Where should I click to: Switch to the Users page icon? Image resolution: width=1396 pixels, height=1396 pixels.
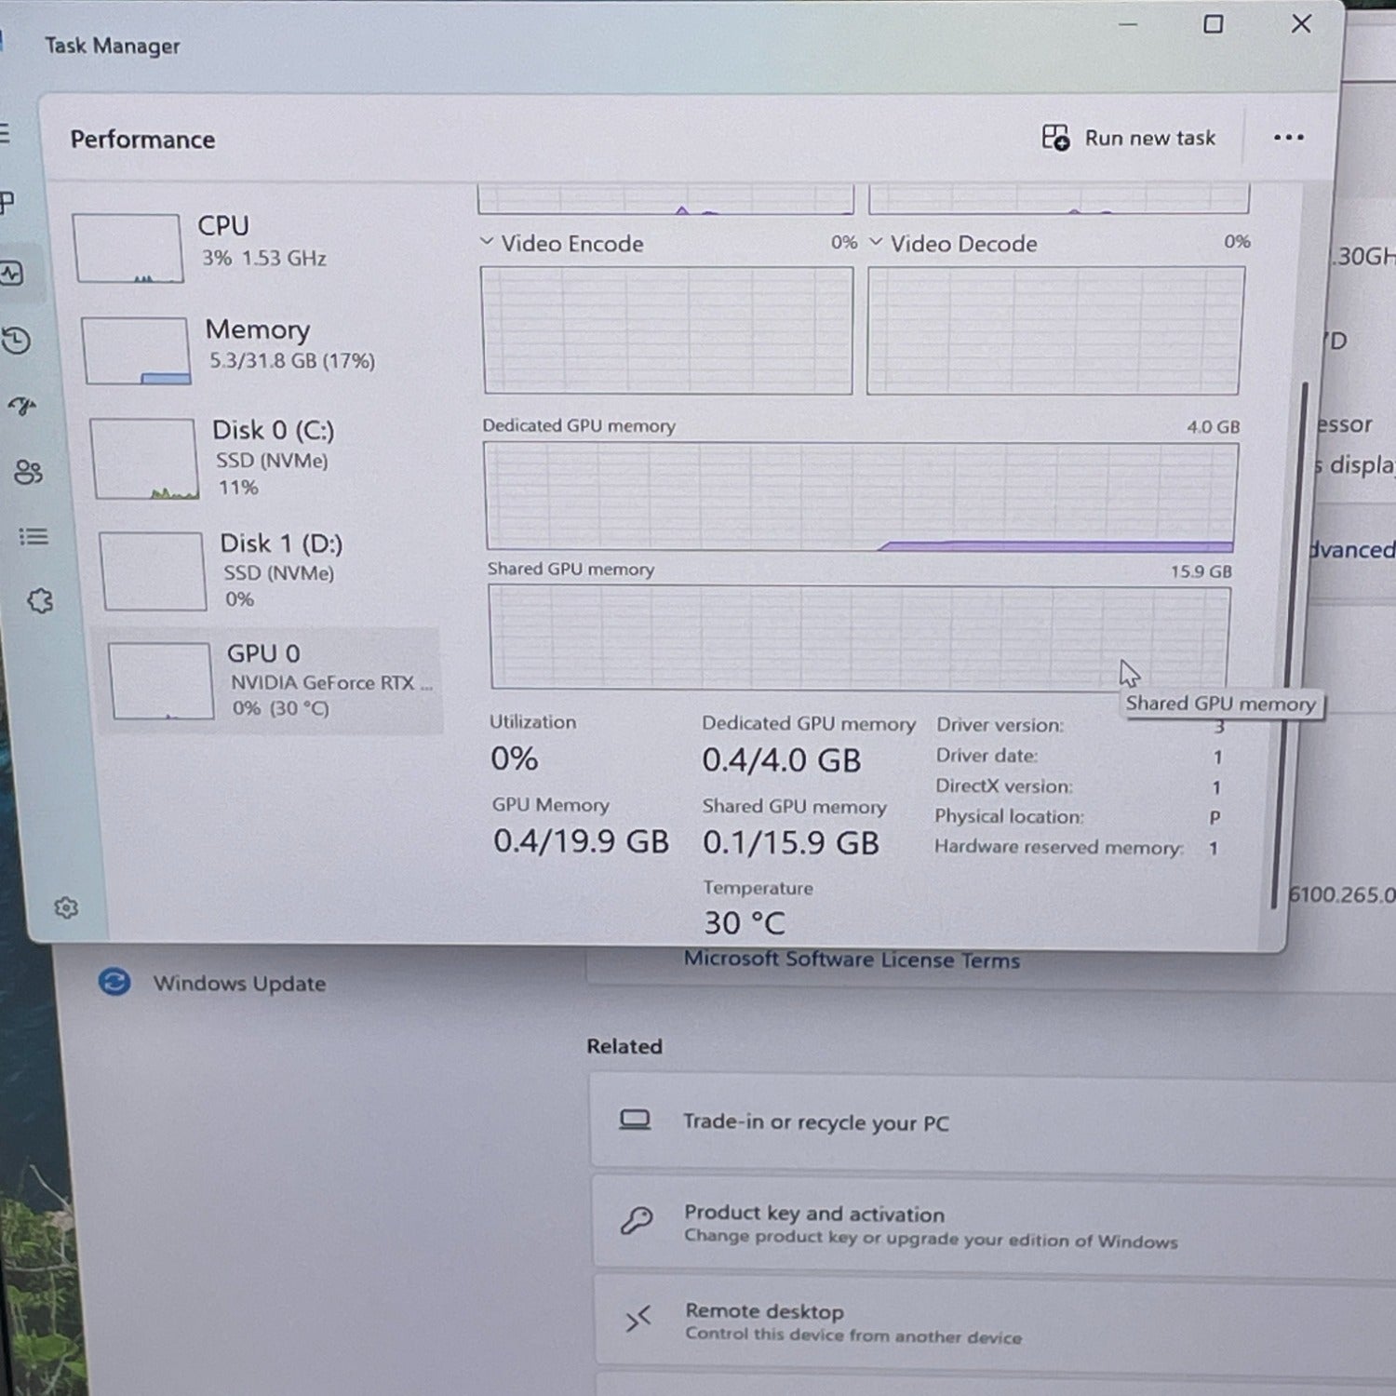[28, 473]
